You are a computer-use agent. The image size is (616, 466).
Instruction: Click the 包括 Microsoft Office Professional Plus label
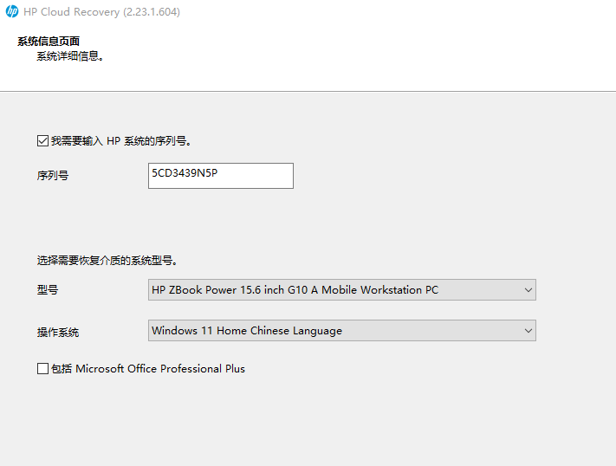[148, 369]
